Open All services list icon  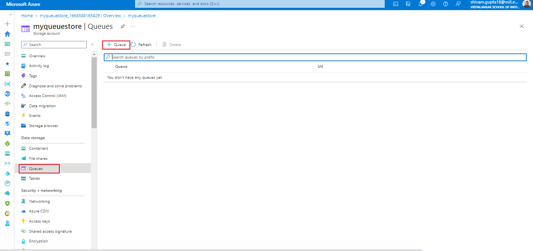[7, 54]
